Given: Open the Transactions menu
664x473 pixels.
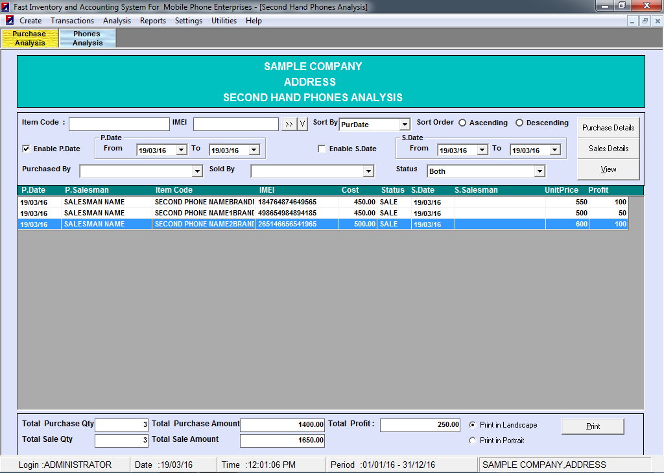Looking at the screenshot, I should click(72, 21).
